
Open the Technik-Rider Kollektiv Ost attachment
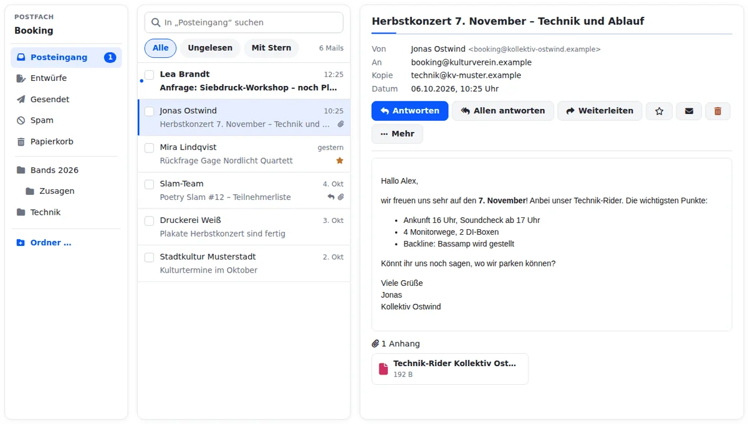point(449,369)
